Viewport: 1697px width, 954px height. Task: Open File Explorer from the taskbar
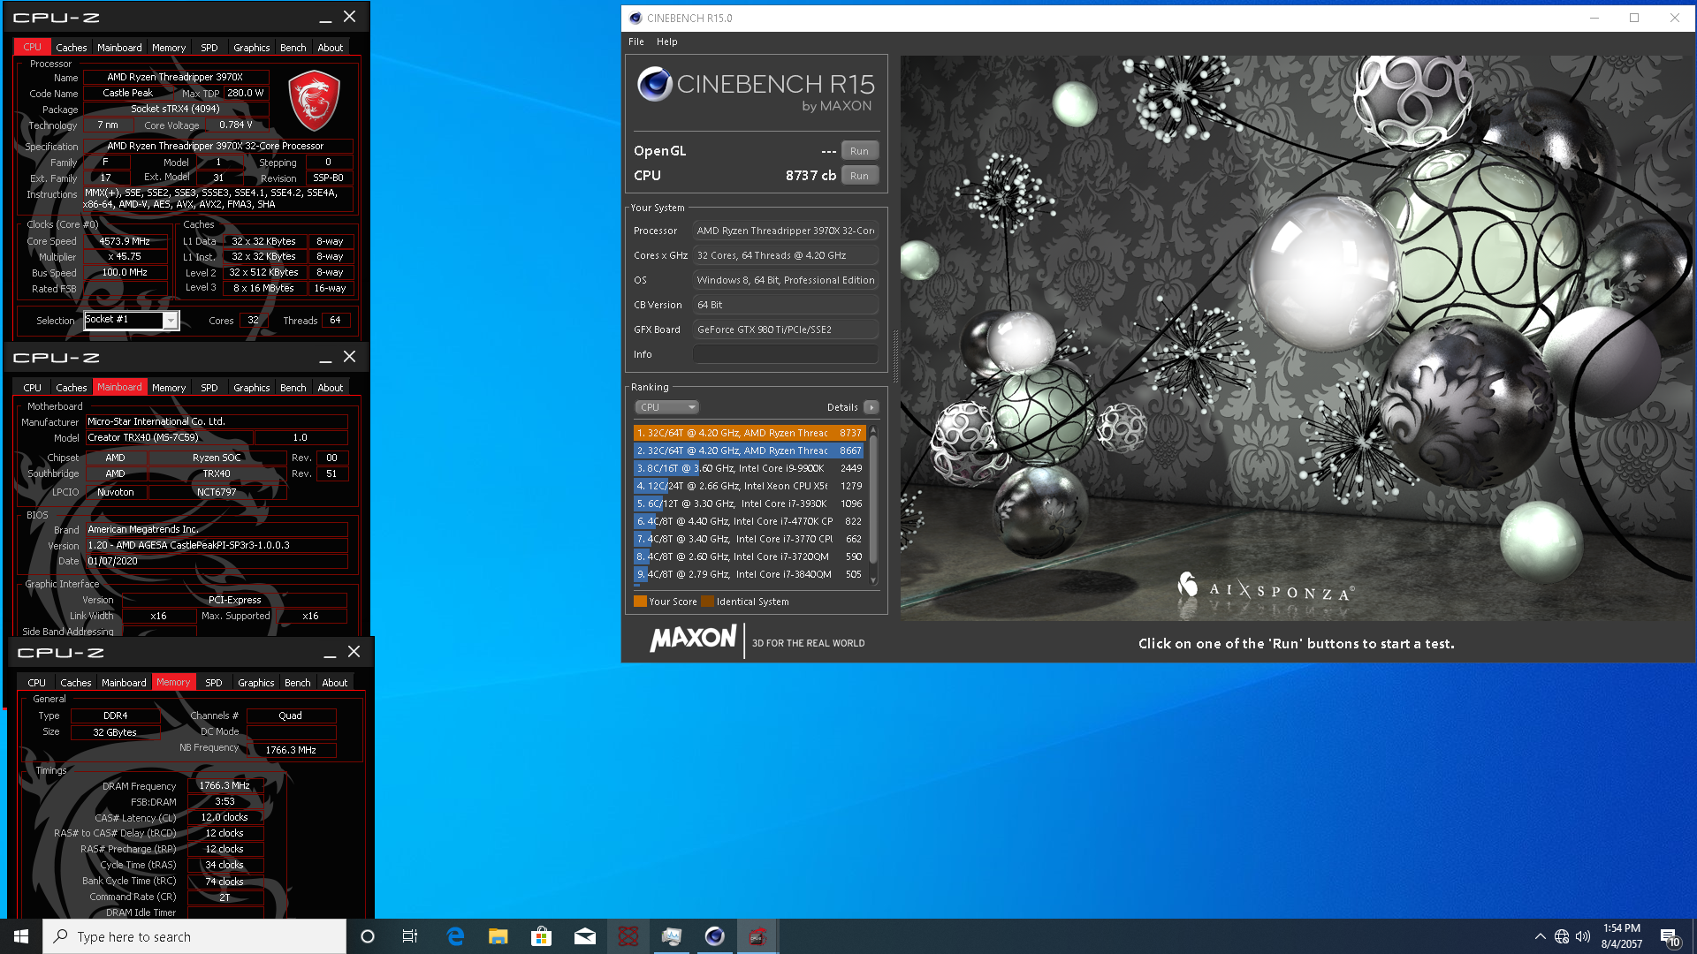click(x=498, y=936)
